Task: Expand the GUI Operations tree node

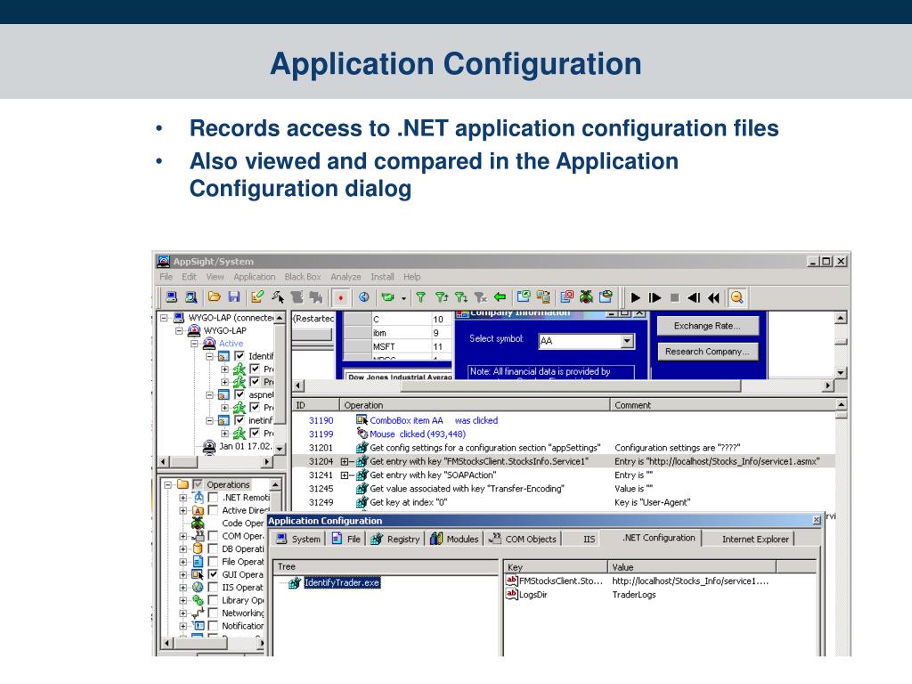Action: (x=183, y=574)
